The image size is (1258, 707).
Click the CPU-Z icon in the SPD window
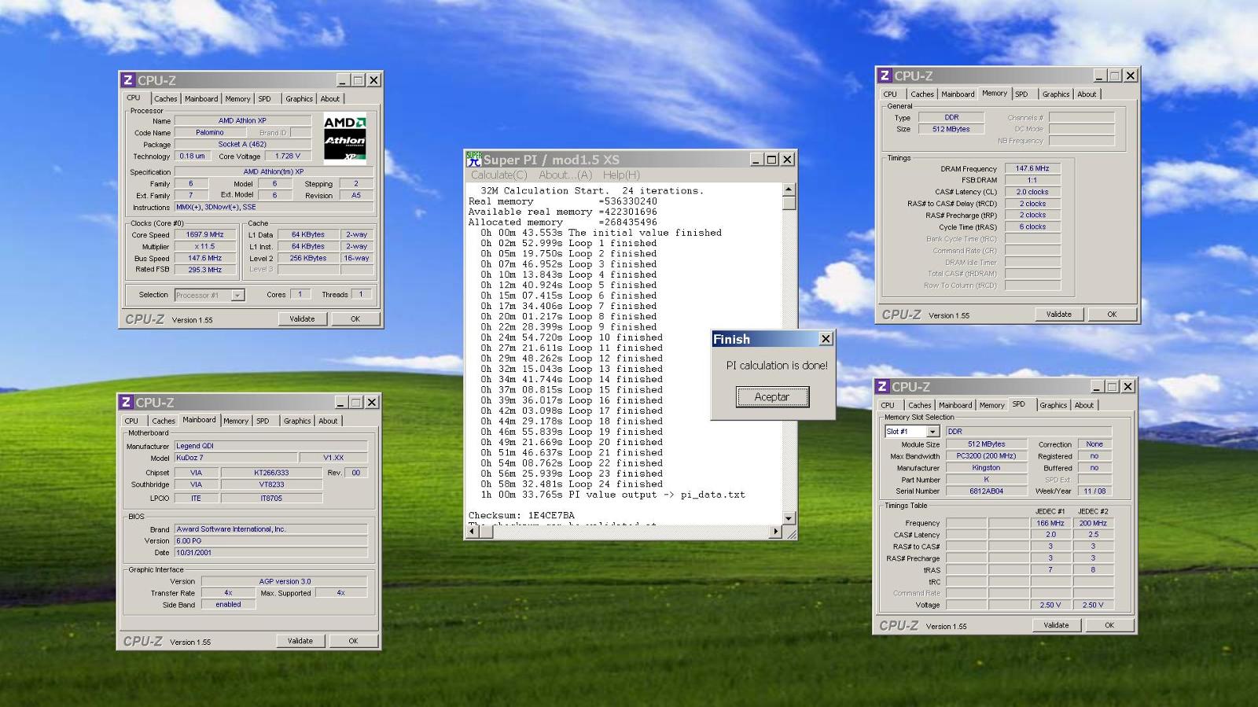tap(882, 386)
